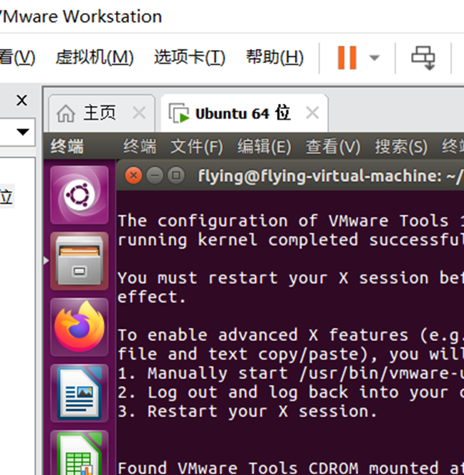Click the orange pause virtual machine icon

pyautogui.click(x=347, y=57)
